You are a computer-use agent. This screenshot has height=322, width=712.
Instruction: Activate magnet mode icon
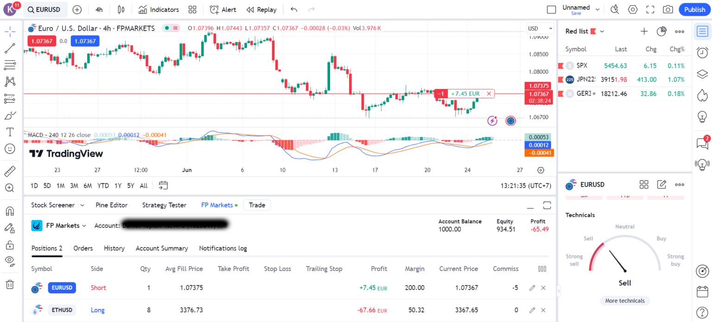(x=10, y=211)
